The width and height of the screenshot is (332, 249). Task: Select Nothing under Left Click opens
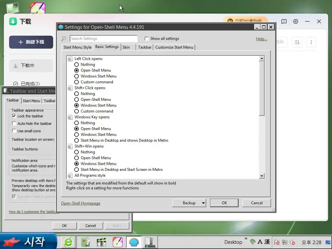(x=77, y=65)
